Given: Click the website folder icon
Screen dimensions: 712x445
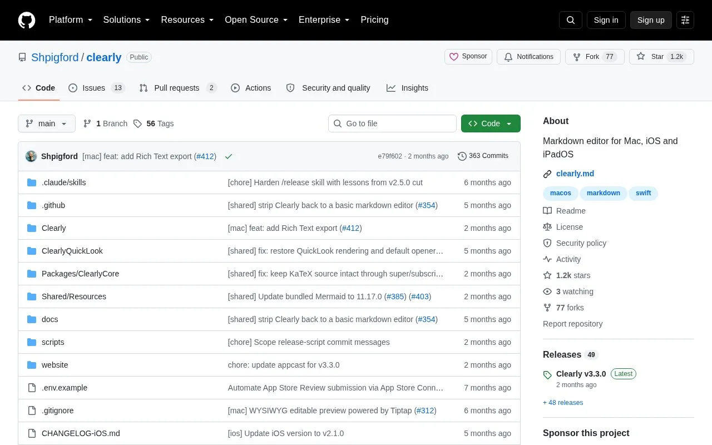Looking at the screenshot, I should coord(32,365).
